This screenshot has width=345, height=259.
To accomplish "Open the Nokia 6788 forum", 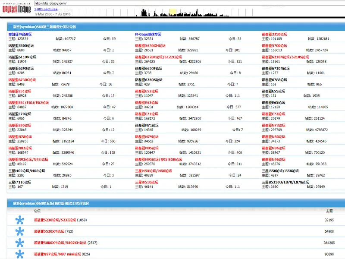I will click(274, 80).
